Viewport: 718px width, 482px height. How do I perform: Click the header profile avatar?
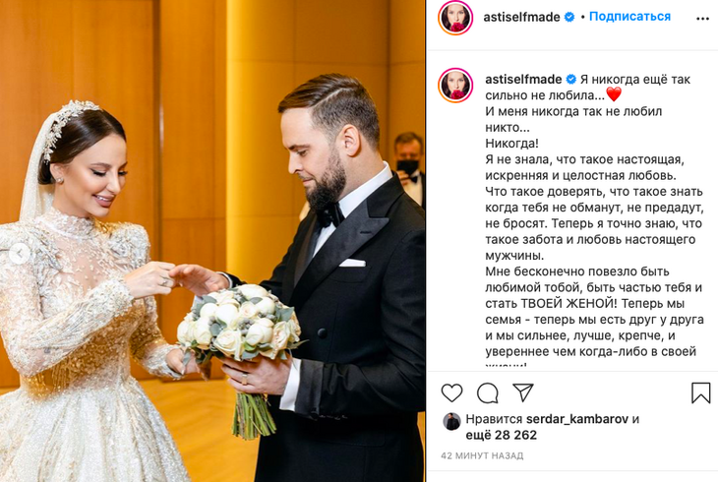(x=455, y=18)
